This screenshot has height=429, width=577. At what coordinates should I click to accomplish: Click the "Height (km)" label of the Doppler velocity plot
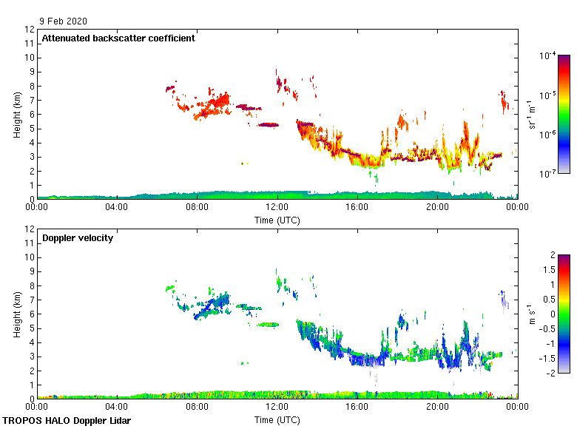[18, 314]
